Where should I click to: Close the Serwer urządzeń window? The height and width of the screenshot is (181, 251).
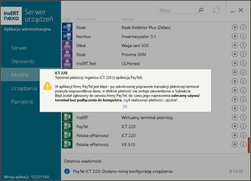pyautogui.click(x=241, y=10)
